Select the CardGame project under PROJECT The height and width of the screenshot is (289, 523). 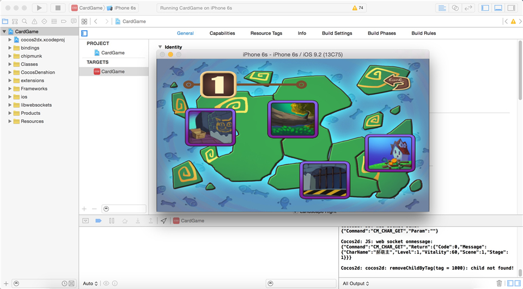113,53
